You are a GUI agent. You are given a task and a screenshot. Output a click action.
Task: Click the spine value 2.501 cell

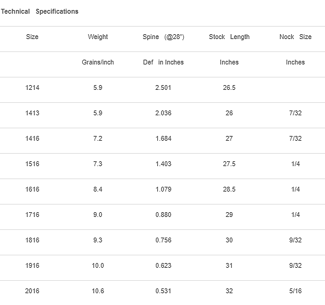click(x=163, y=87)
